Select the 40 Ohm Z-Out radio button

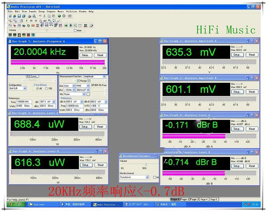tap(37, 89)
